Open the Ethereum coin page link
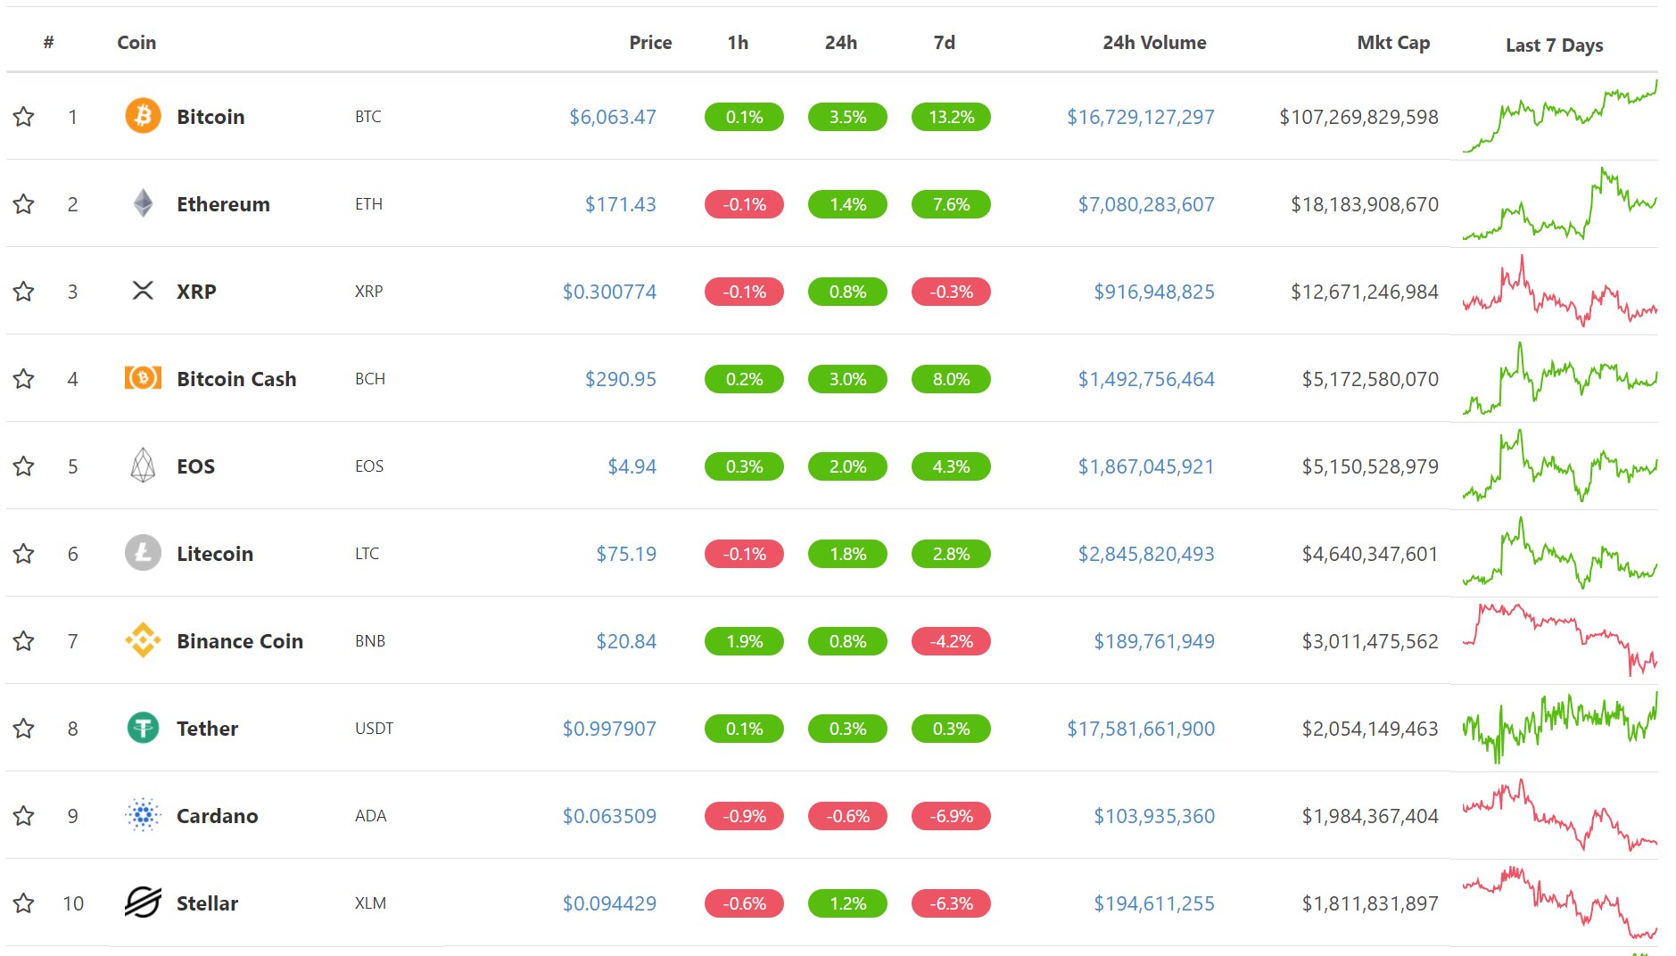 (x=223, y=203)
